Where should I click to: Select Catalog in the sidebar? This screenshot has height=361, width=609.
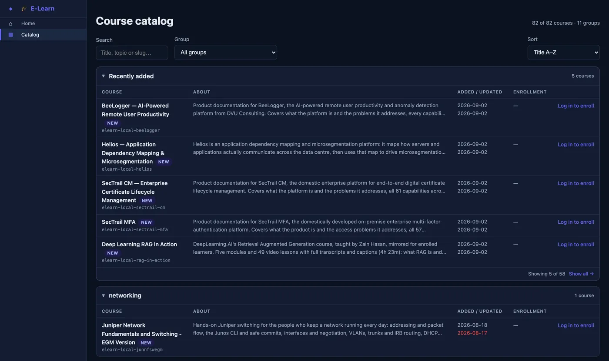coord(43,35)
